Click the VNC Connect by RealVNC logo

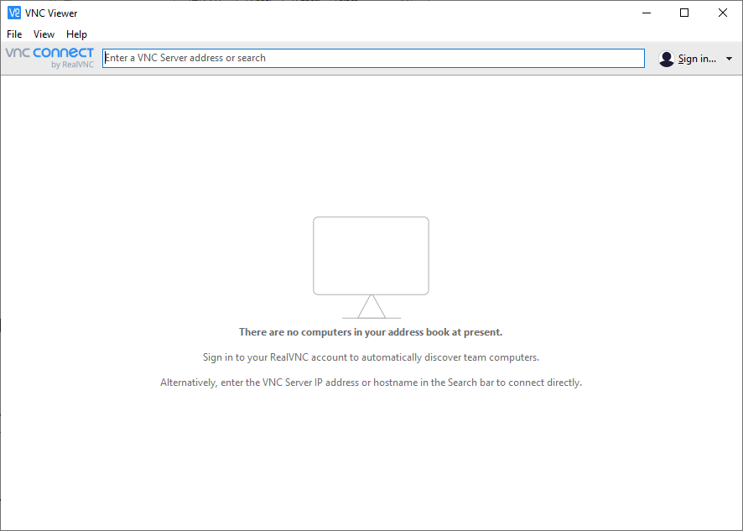click(x=49, y=58)
